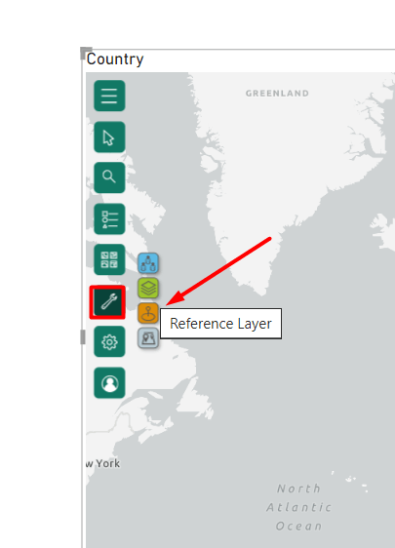Show the map legend list

pyautogui.click(x=109, y=218)
